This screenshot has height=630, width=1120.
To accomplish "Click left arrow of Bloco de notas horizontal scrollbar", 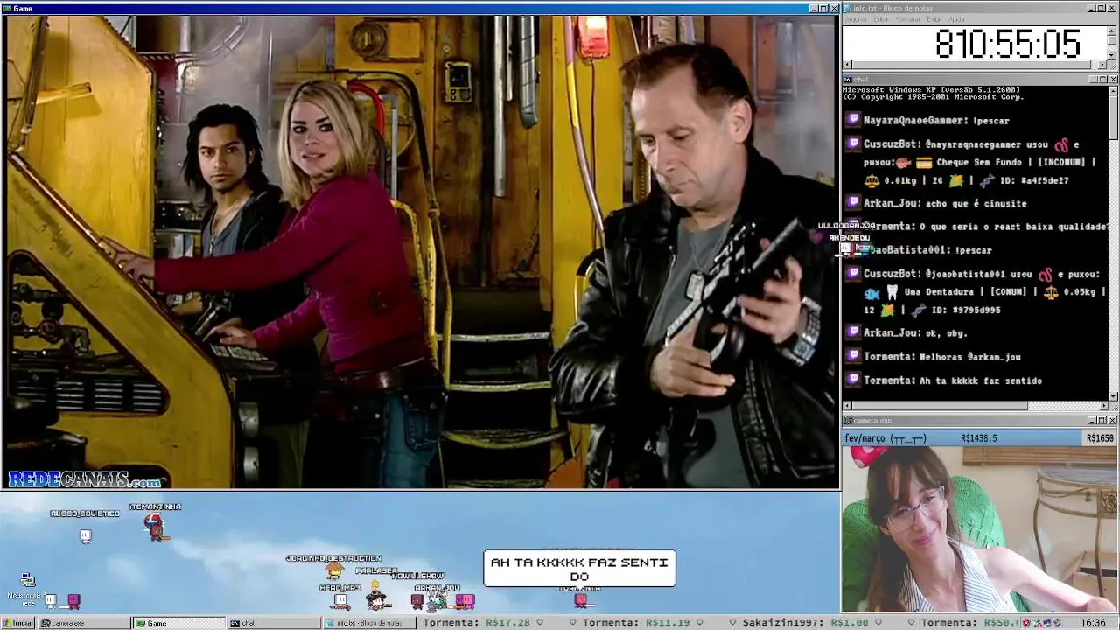I will pyautogui.click(x=847, y=65).
